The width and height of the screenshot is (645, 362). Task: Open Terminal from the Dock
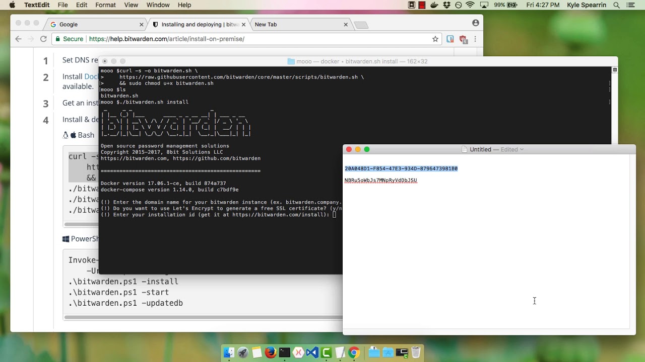[x=284, y=353]
